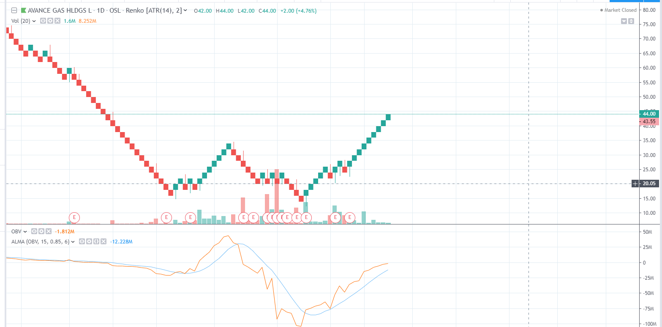This screenshot has height=327, width=662.
Task: Delete the OBV indicator with its X icon
Action: tap(49, 231)
